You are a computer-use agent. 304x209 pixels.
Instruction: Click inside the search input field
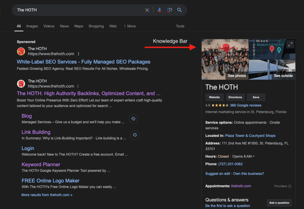click(x=77, y=10)
